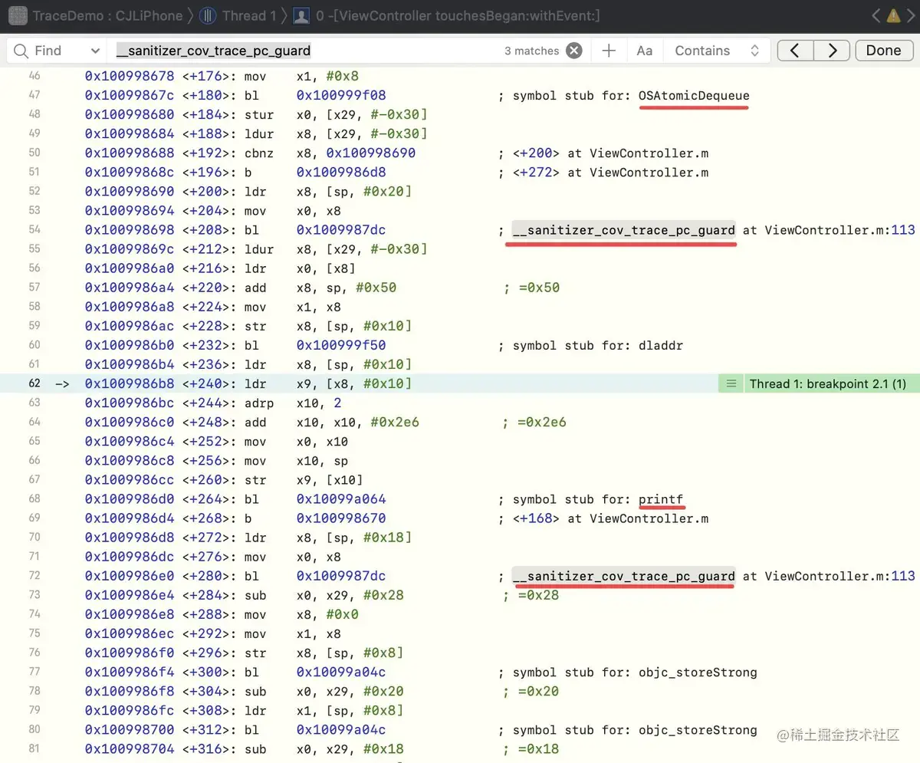The height and width of the screenshot is (763, 920).
Task: Add a search criterion with the plus icon
Action: coord(609,51)
